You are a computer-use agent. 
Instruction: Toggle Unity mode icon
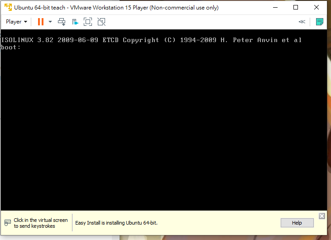(101, 22)
